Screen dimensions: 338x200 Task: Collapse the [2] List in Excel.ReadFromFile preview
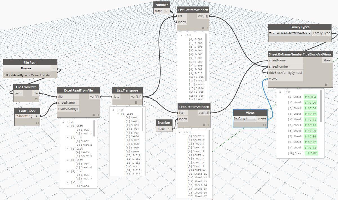coord(68,149)
